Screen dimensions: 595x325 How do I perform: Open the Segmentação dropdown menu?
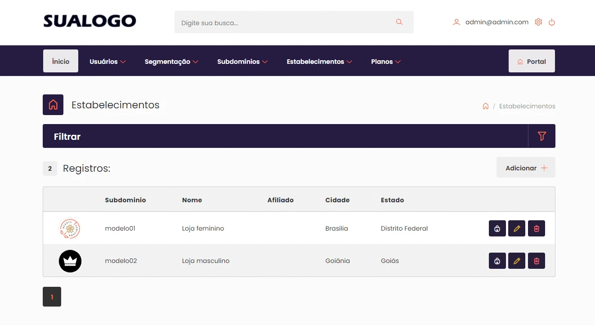click(171, 62)
